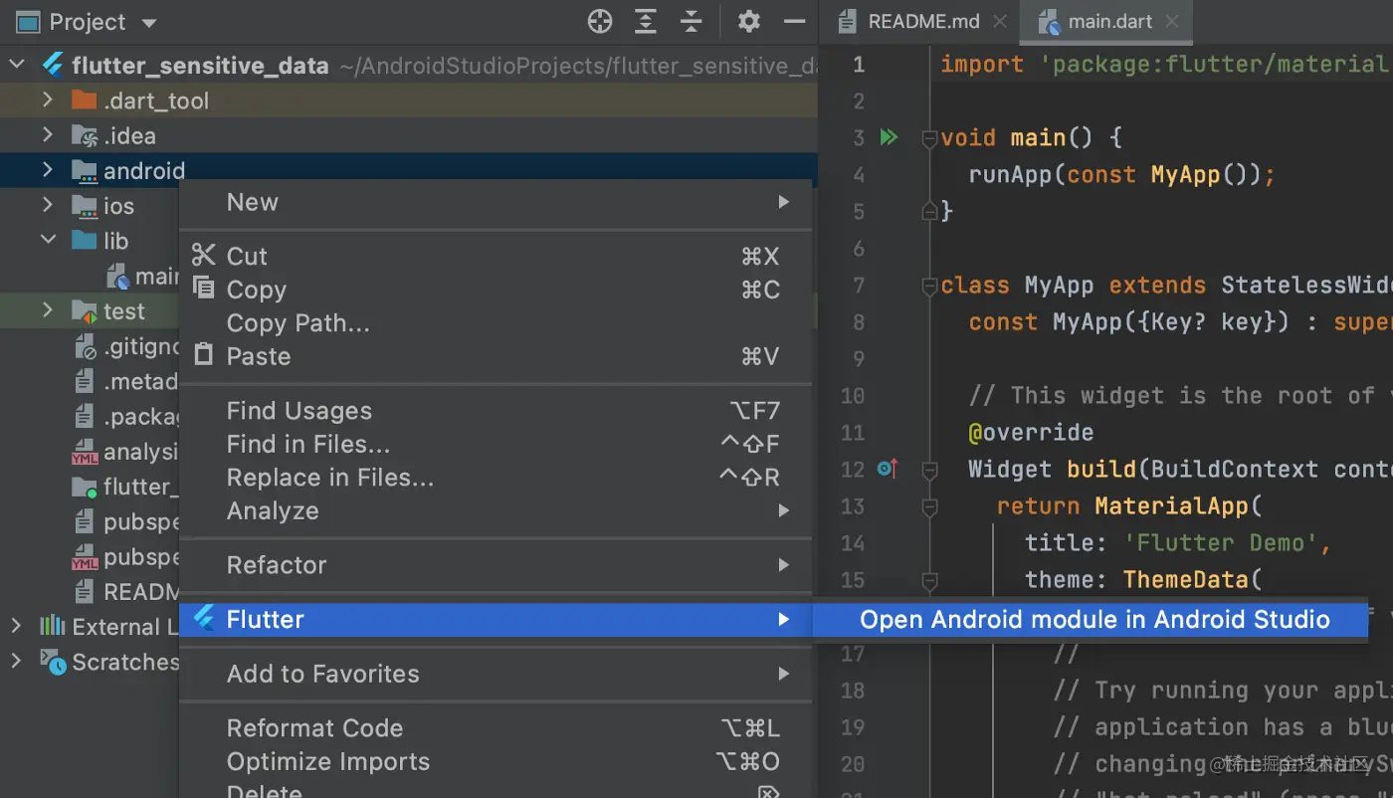This screenshot has height=798, width=1393.
Task: Click line number 10 in the gutter
Action: coord(853,395)
